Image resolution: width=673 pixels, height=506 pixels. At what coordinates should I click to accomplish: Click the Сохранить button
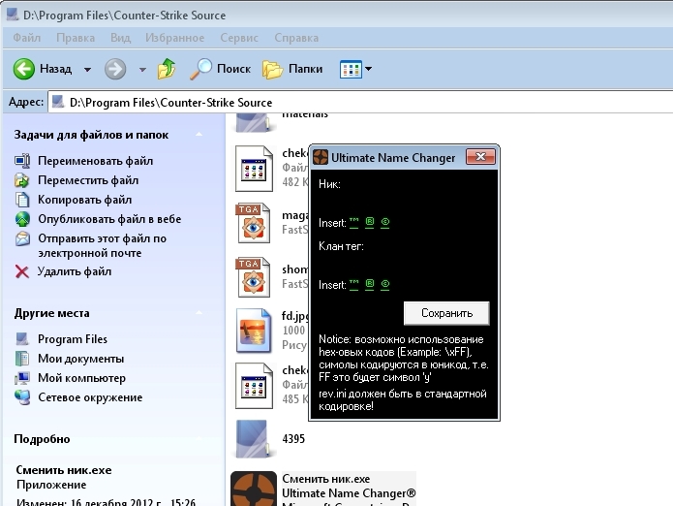[x=446, y=313]
